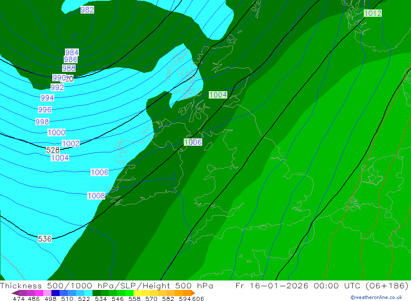Click the purple left arrow of the legend
This screenshot has height=301, width=411.
(15, 293)
